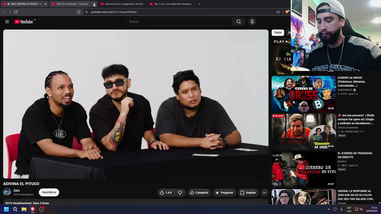Like the video (1,4 K)
381x214 pixels.
(x=166, y=193)
